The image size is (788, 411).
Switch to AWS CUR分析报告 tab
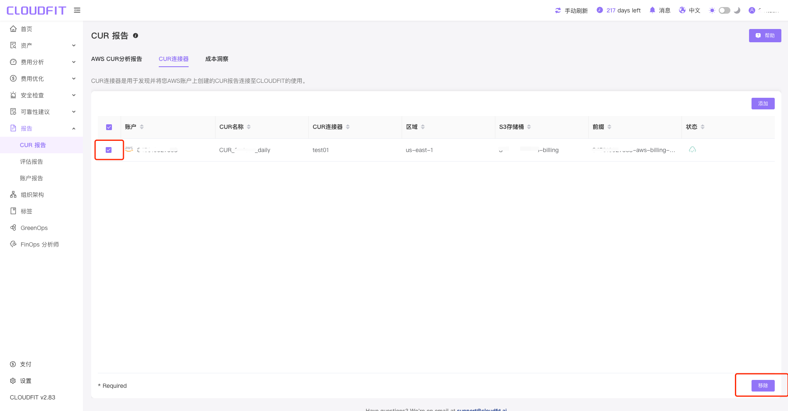[116, 59]
